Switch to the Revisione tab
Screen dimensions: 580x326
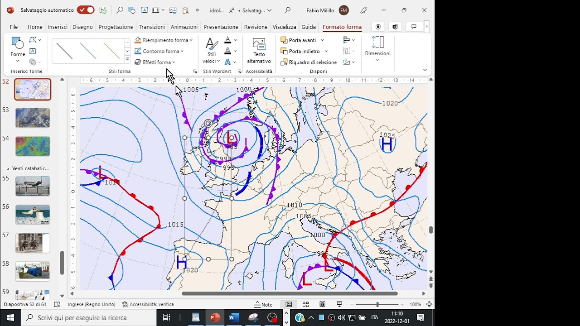coord(256,27)
